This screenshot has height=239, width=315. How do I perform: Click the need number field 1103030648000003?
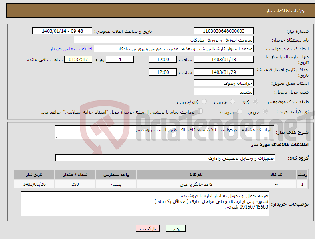click(x=224, y=31)
